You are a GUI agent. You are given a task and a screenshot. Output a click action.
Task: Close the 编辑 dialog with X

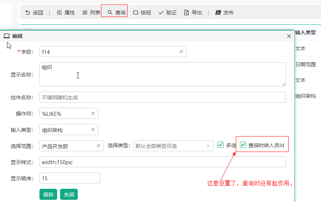[x=289, y=36]
